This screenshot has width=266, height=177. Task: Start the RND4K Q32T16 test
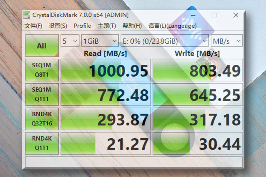pos(42,119)
